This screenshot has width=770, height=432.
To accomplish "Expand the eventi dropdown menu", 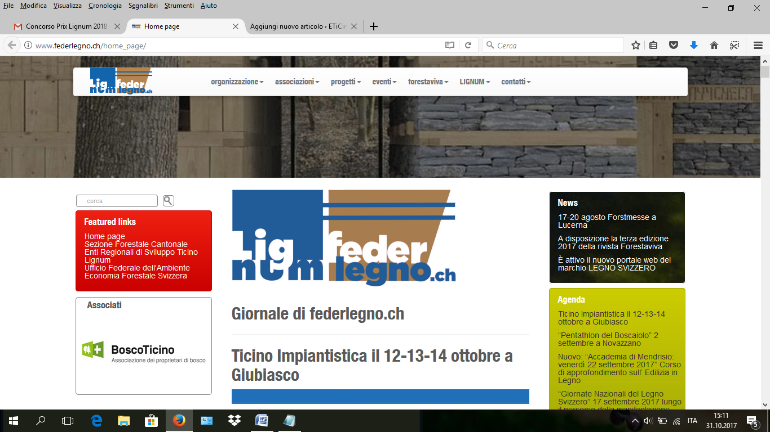I will point(384,82).
